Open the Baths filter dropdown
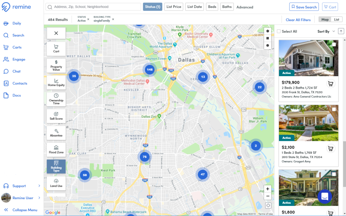The image size is (346, 216). coord(227,7)
